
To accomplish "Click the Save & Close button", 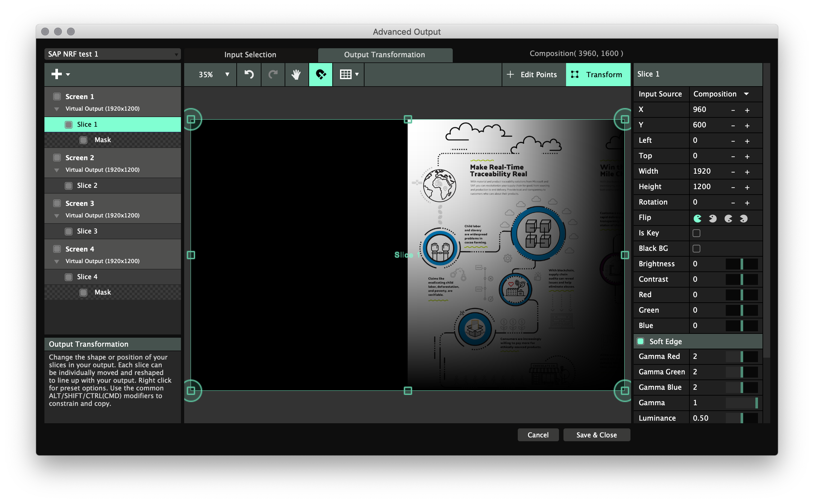I will [x=596, y=435].
